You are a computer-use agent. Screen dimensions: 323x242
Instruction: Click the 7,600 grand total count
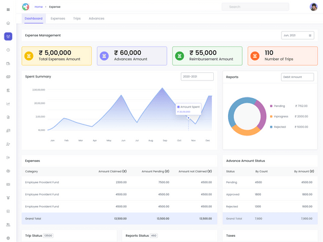tap(258, 219)
